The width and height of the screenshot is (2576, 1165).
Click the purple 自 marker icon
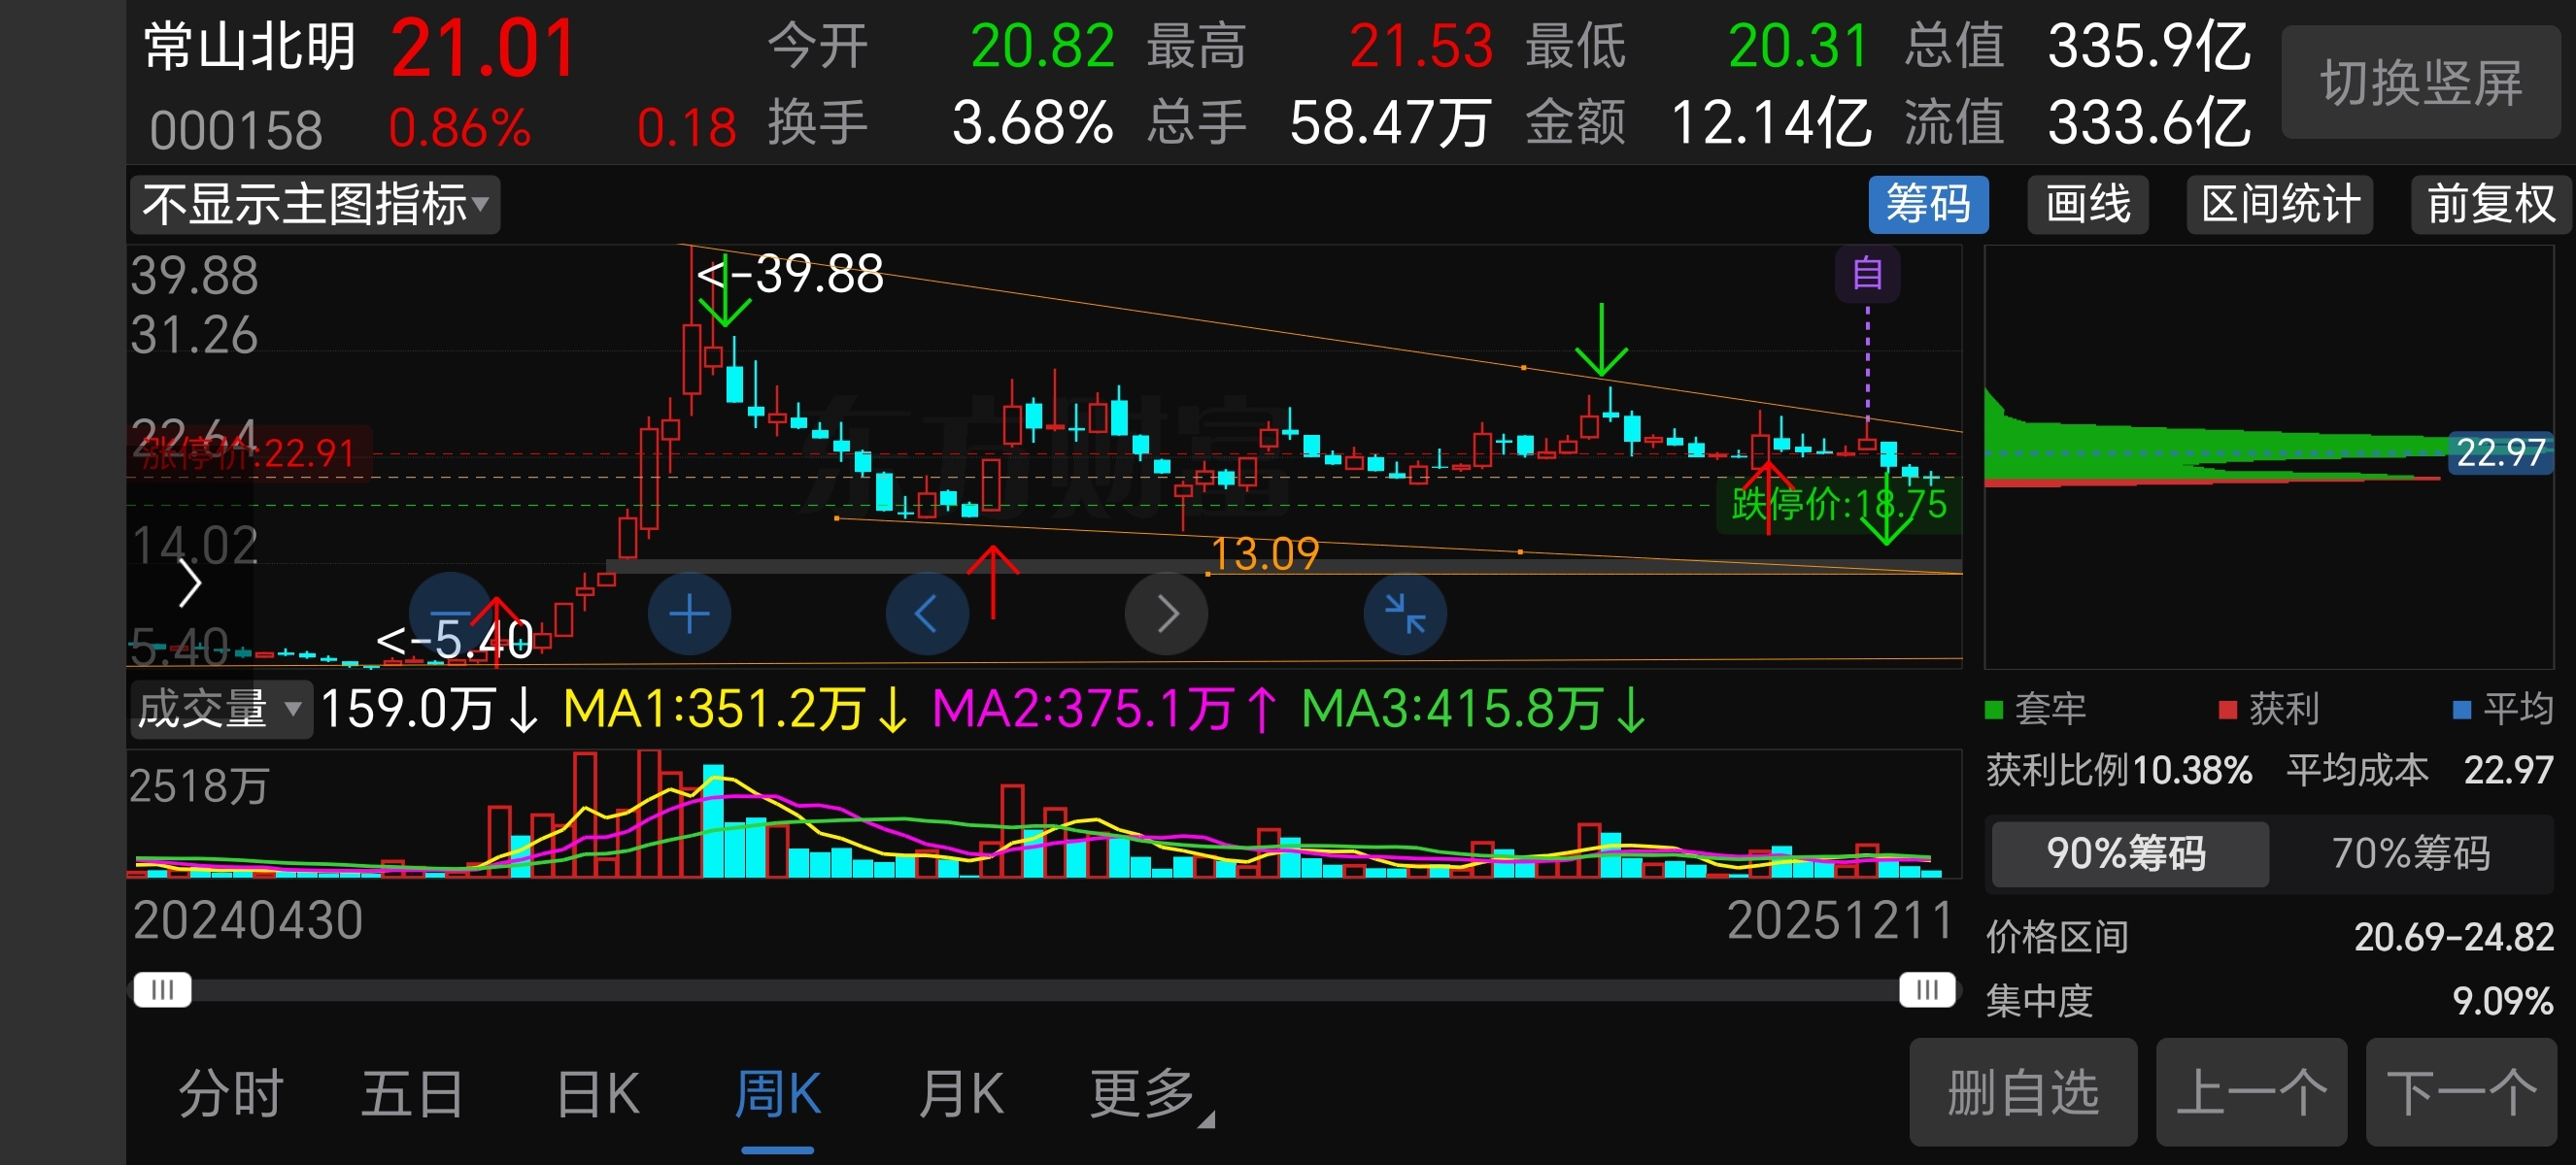tap(1867, 273)
